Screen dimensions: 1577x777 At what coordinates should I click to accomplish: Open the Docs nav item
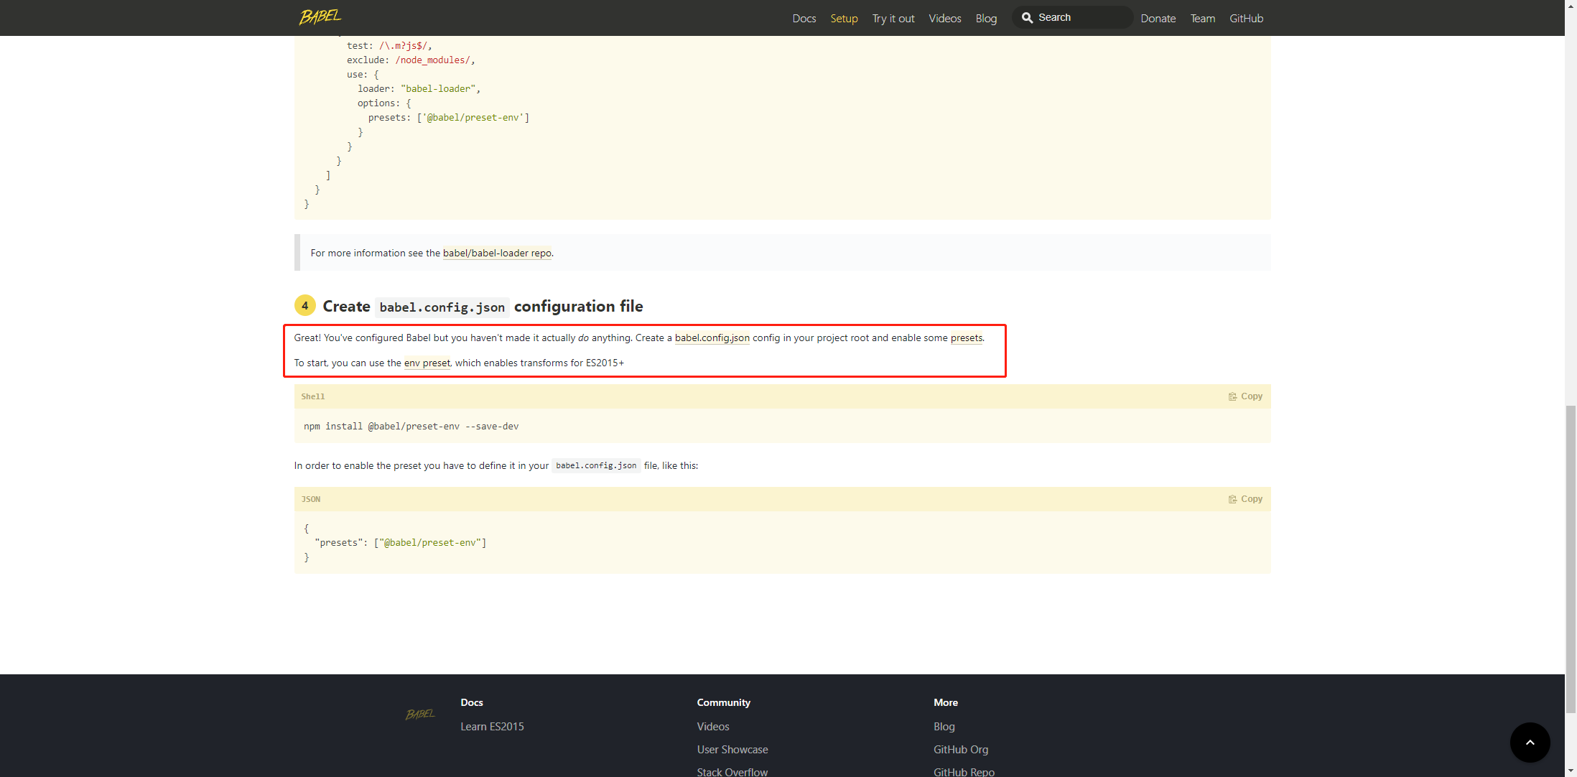[x=804, y=18]
